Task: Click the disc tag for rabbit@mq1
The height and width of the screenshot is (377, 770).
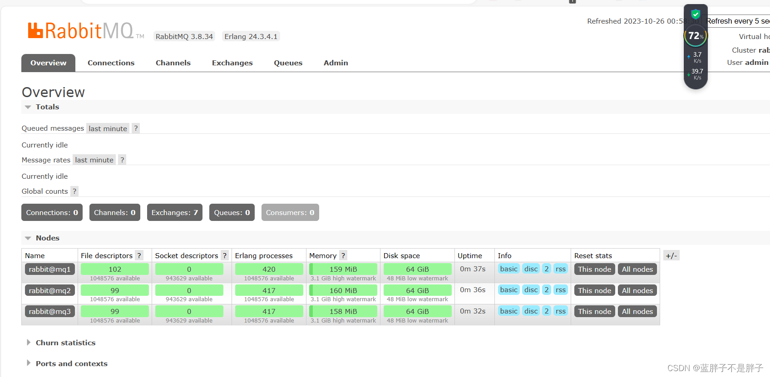Action: click(531, 269)
